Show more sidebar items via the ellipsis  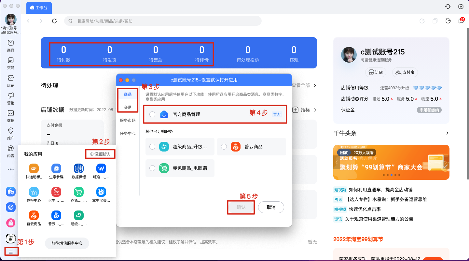[x=11, y=169]
